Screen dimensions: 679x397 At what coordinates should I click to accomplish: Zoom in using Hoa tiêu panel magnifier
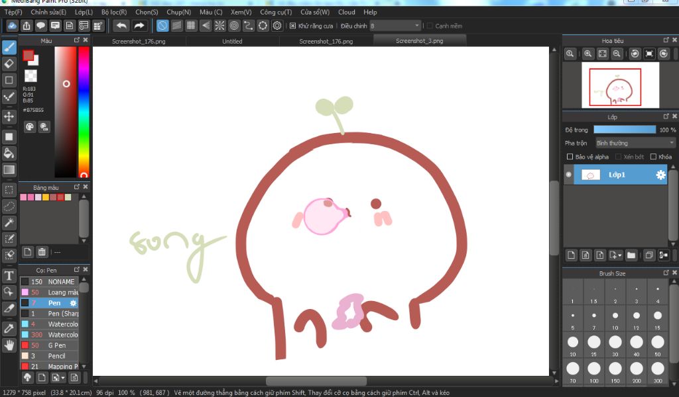[587, 54]
